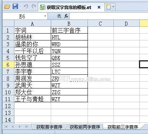Click the Undo arrow icon
This screenshot has width=148, height=134.
click(26, 6)
